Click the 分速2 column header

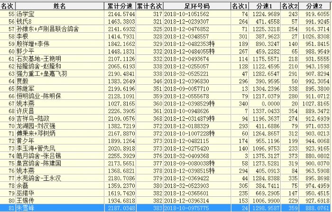(315, 6)
